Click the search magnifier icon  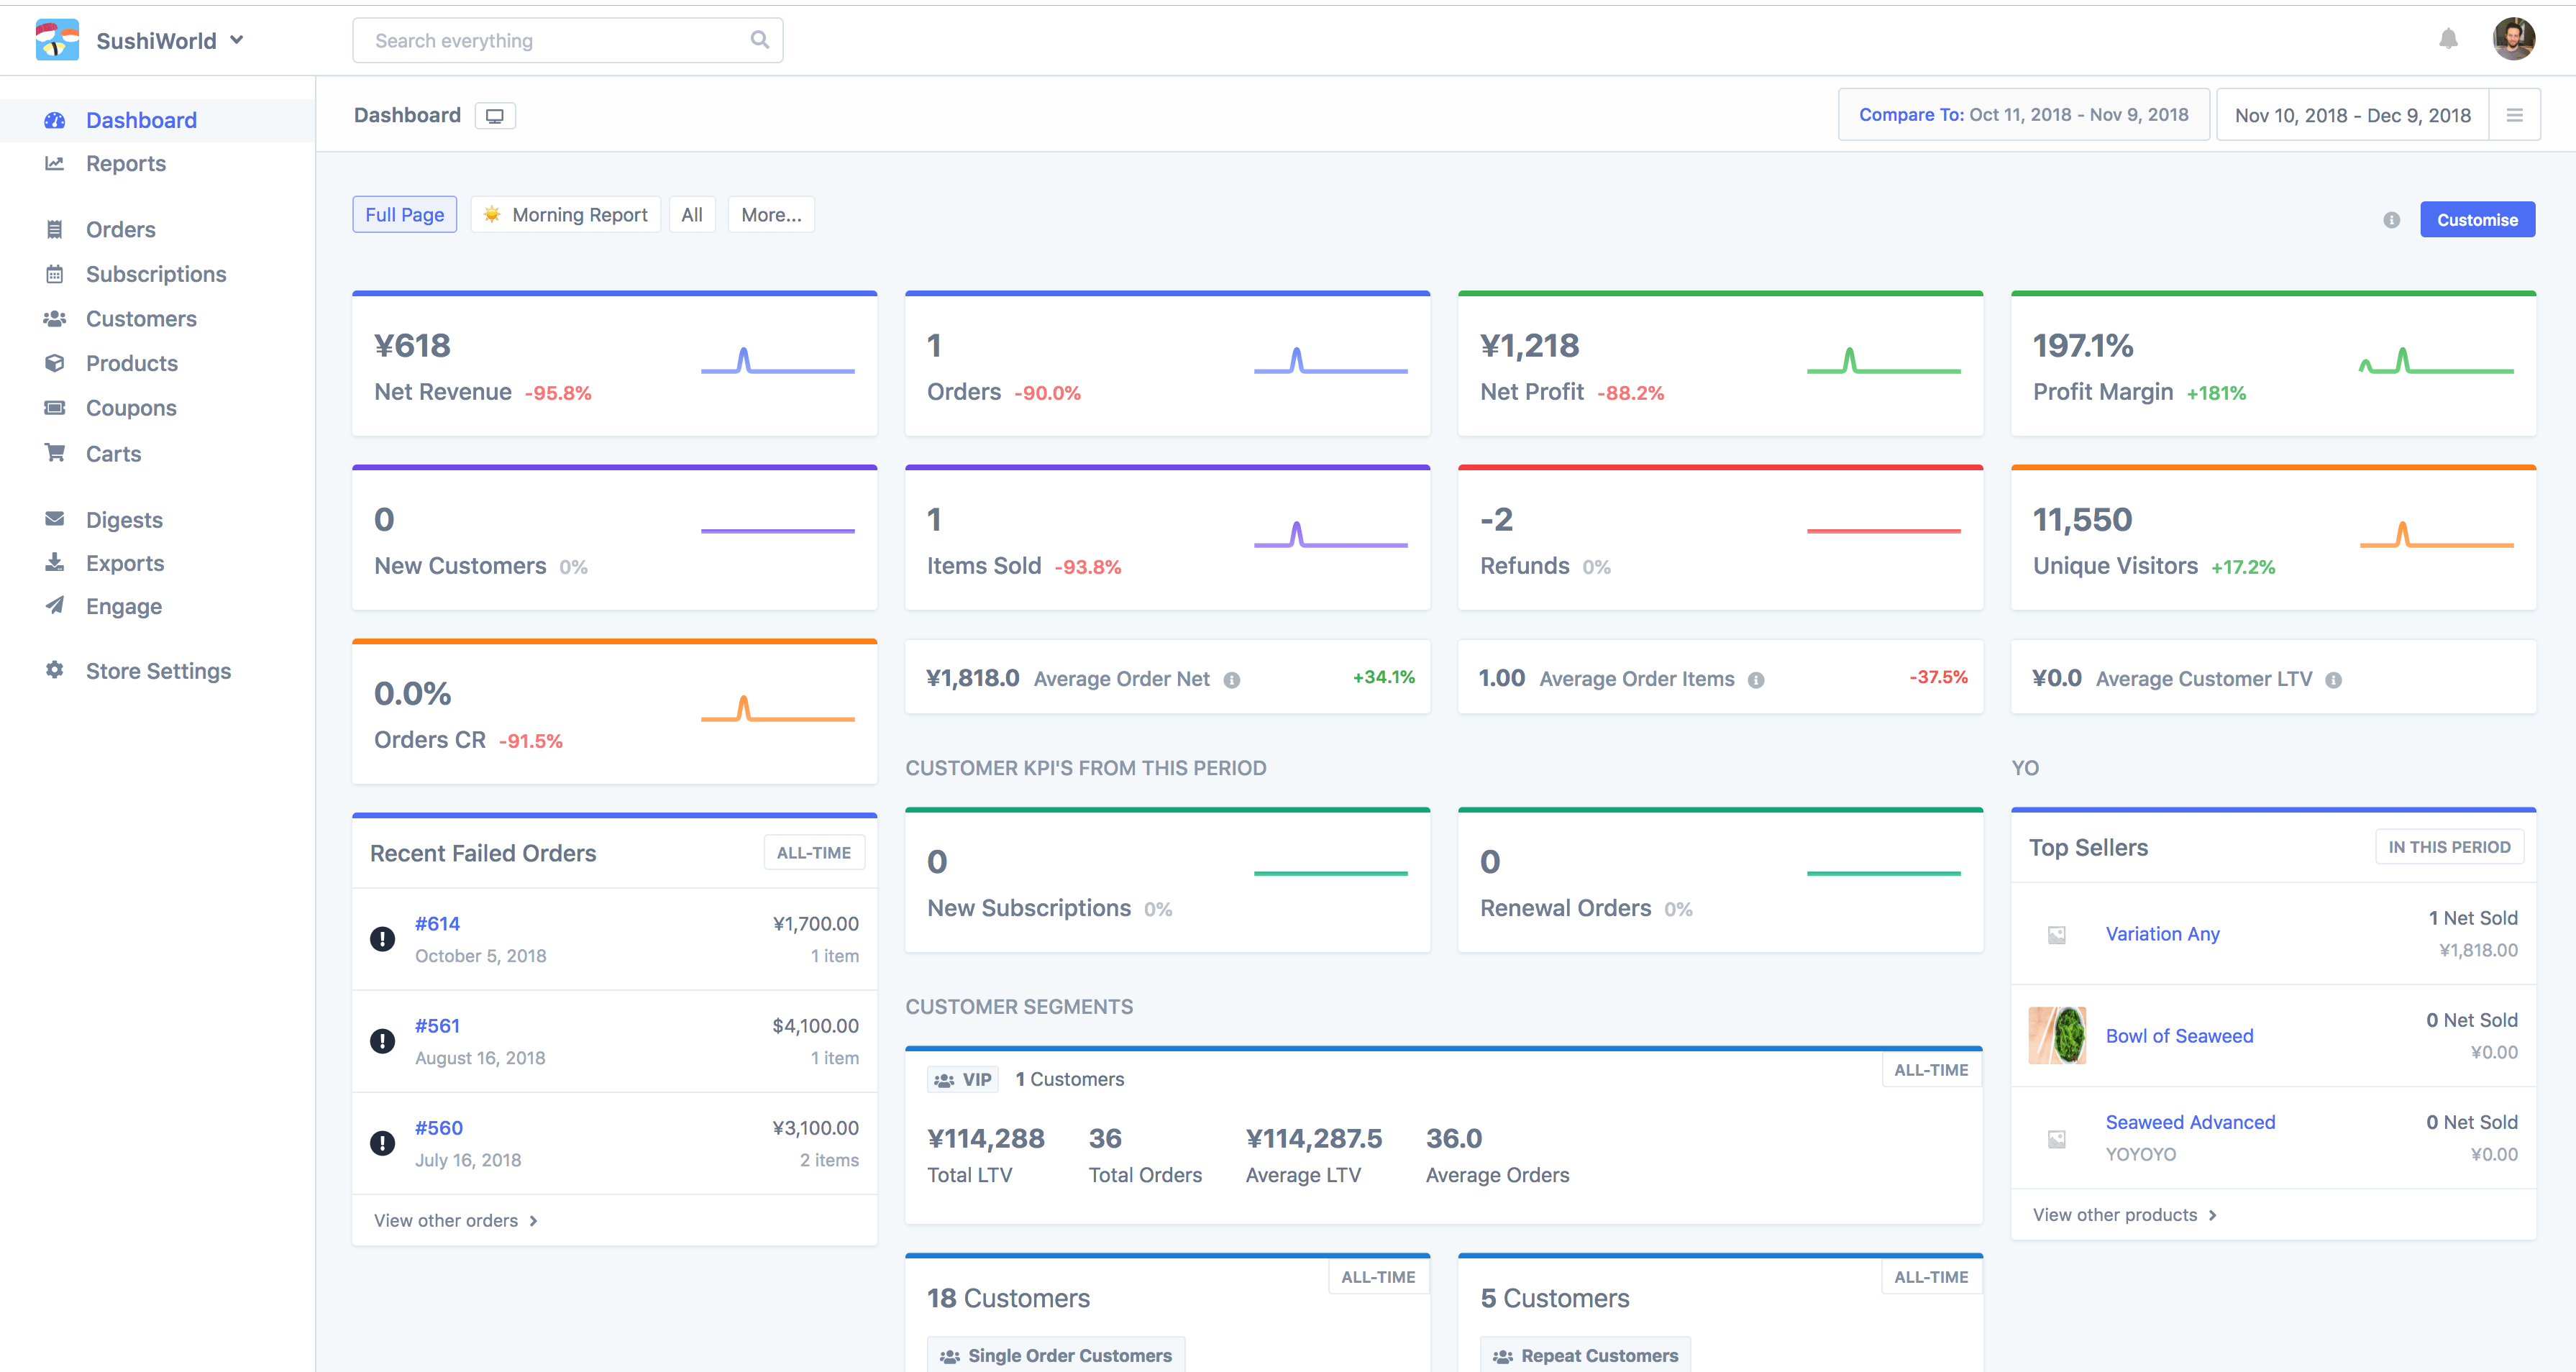tap(759, 40)
